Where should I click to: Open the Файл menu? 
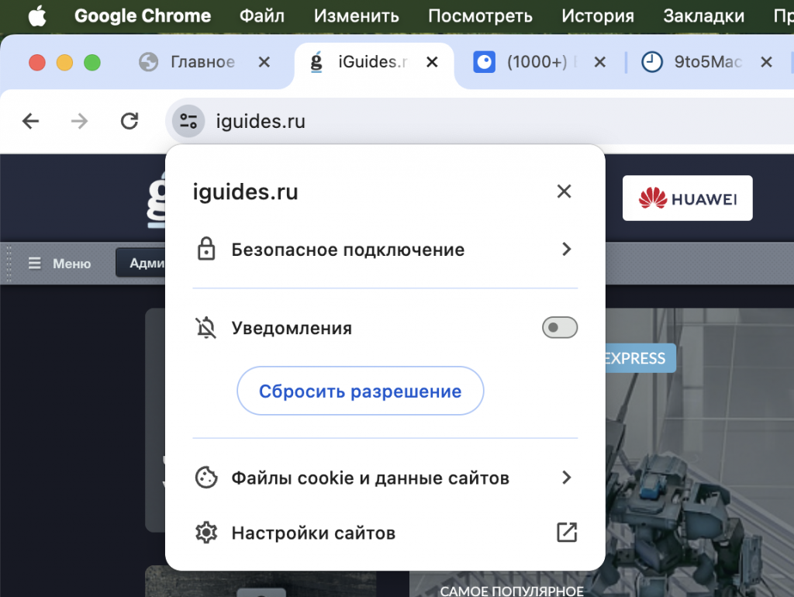click(262, 16)
